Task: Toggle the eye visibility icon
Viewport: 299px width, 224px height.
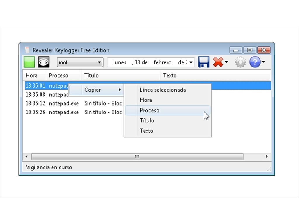Action: (x=44, y=62)
